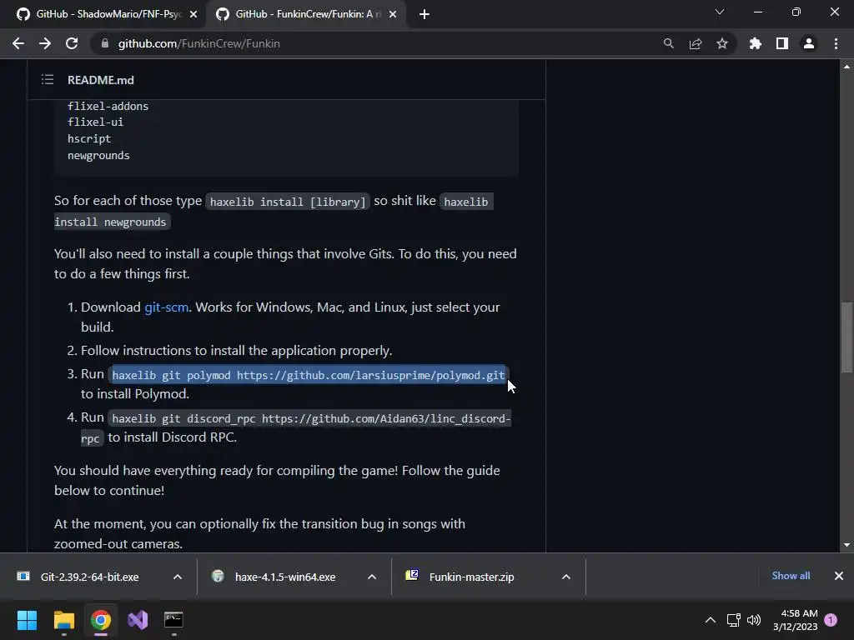Close the downloads bar
This screenshot has height=640, width=854.
point(839,576)
